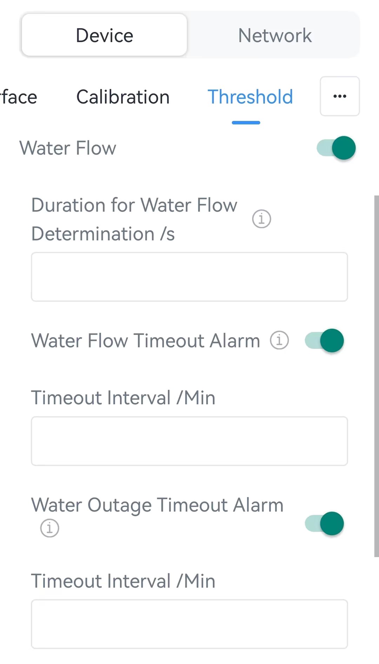Show info for Water Outage Timeout Alarm
379x664 pixels.
tap(49, 528)
